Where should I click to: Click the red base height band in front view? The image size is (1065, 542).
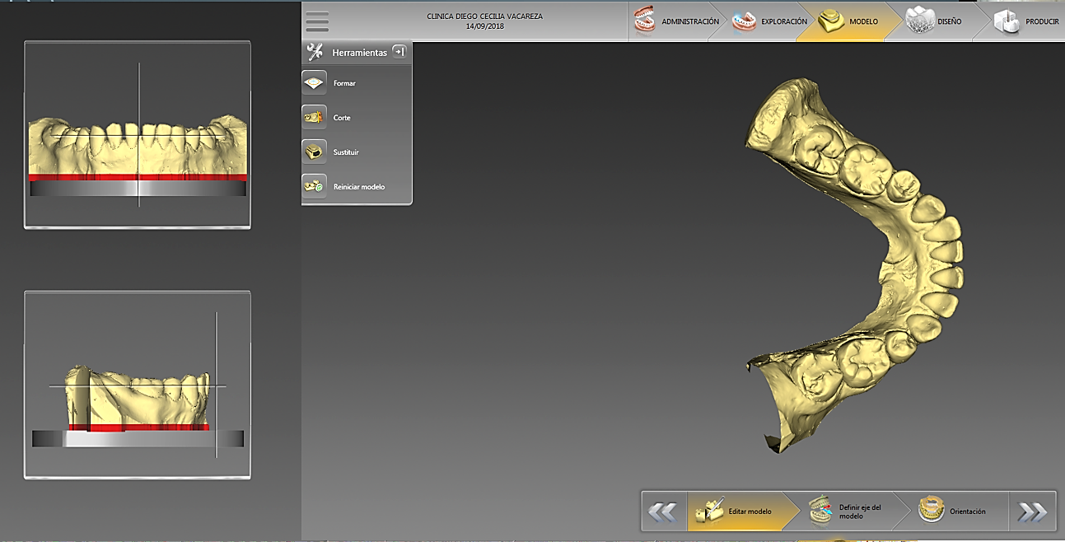(x=138, y=177)
